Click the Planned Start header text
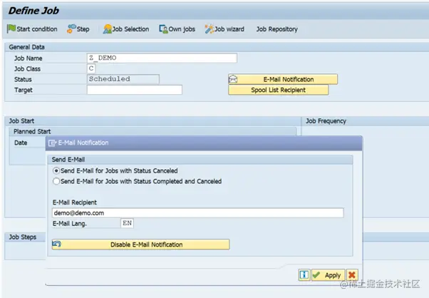 (x=32, y=132)
